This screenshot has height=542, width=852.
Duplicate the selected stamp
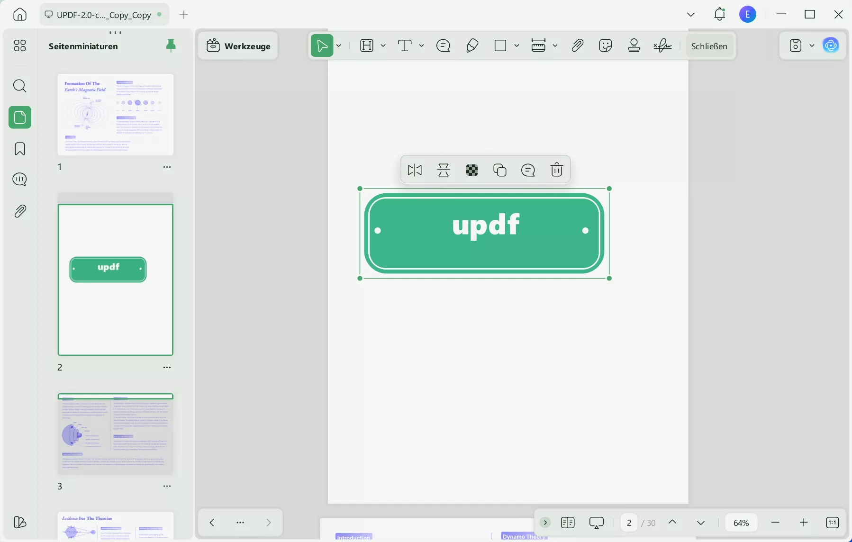point(500,170)
